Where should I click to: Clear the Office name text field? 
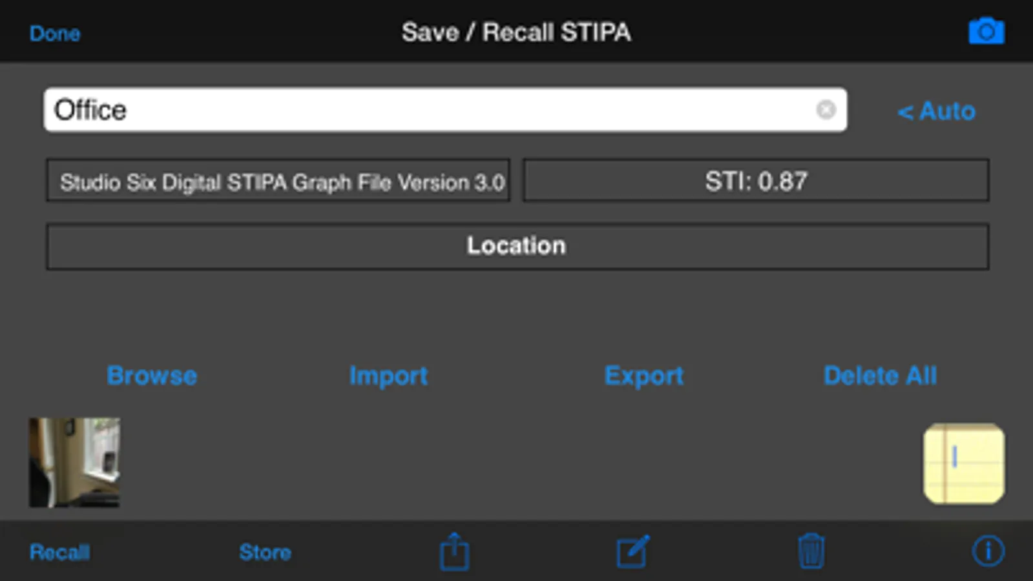pos(826,110)
